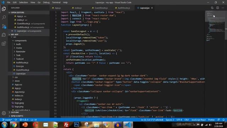Open Windows Start button

(x=4, y=125)
